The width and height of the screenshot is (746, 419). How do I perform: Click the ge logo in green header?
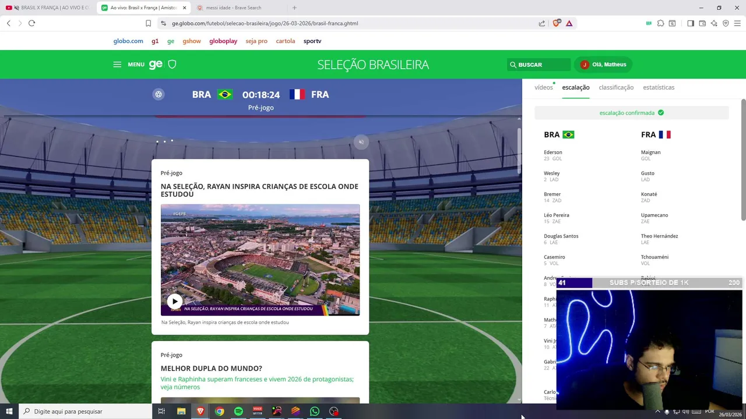tap(156, 65)
